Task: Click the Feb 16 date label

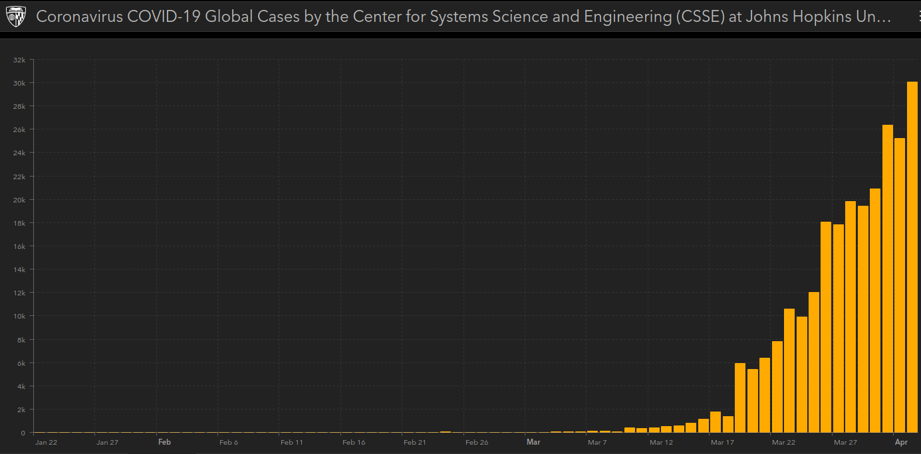Action: [353, 442]
